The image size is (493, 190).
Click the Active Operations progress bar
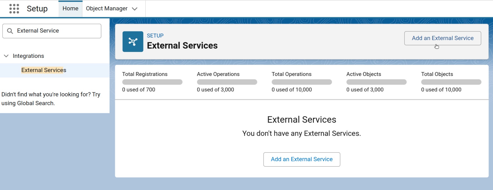click(x=227, y=82)
